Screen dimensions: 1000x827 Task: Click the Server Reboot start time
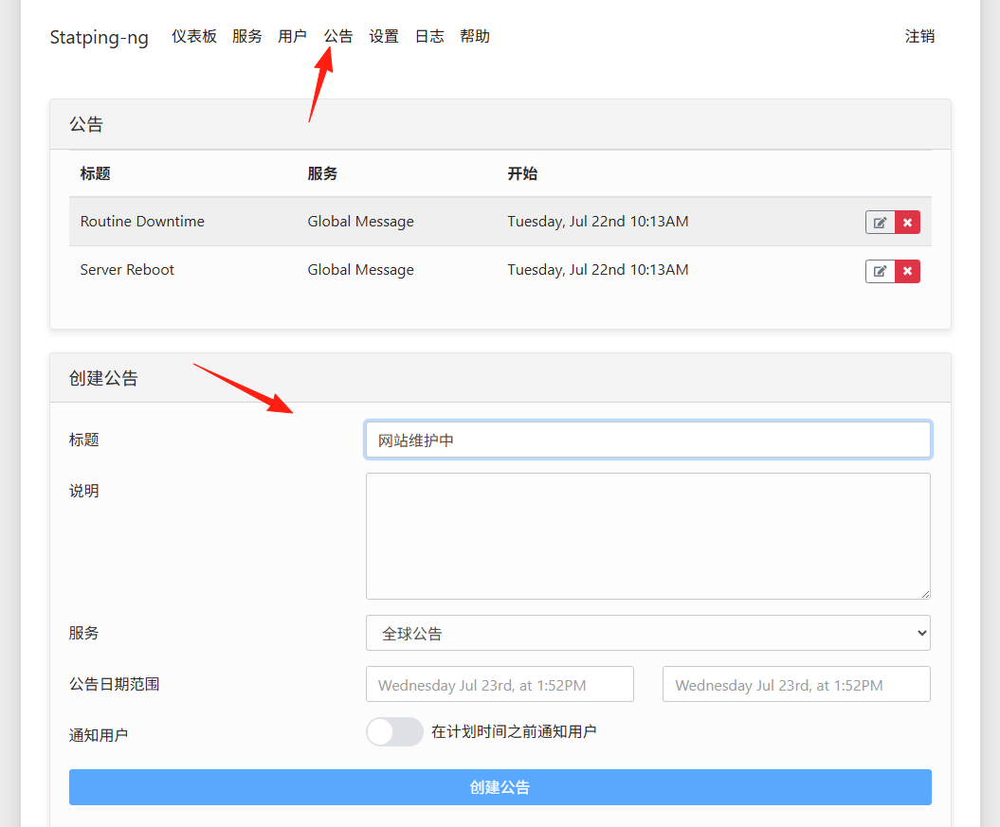coord(597,269)
